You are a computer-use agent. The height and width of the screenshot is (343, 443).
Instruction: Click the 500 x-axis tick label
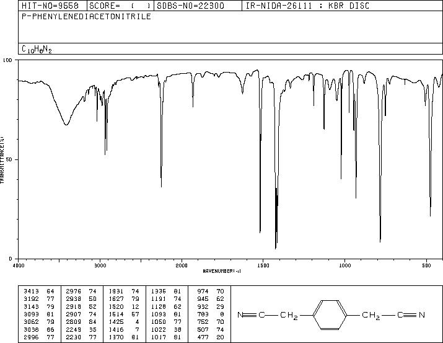(426, 265)
